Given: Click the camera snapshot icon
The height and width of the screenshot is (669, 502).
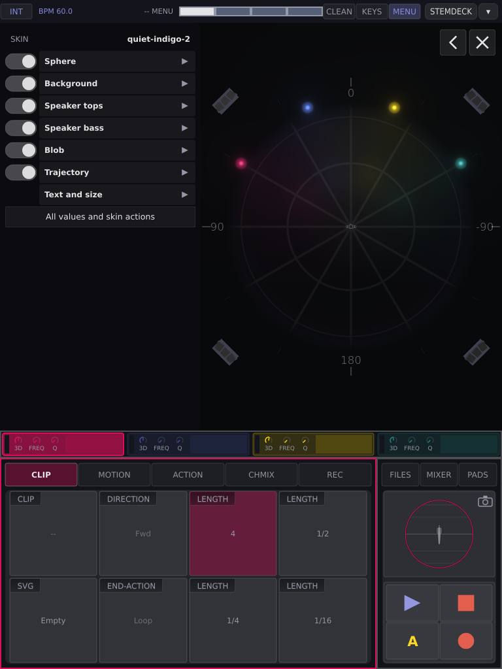Looking at the screenshot, I should click(x=486, y=501).
